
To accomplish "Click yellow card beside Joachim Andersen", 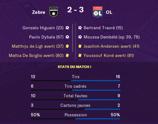I will pos(80,46).
